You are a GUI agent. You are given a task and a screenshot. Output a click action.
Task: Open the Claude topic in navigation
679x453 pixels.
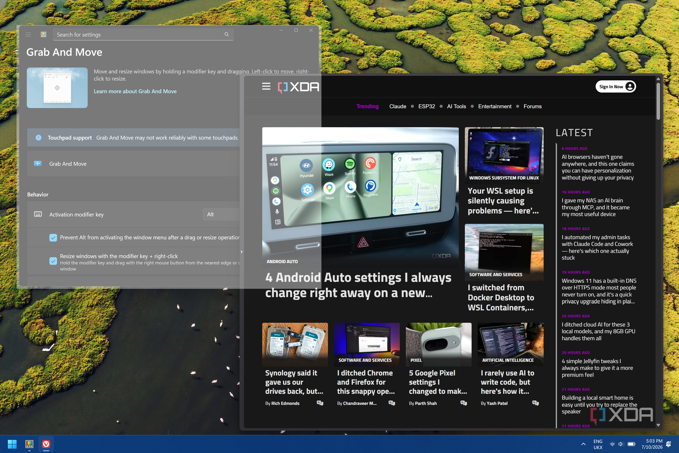(398, 106)
